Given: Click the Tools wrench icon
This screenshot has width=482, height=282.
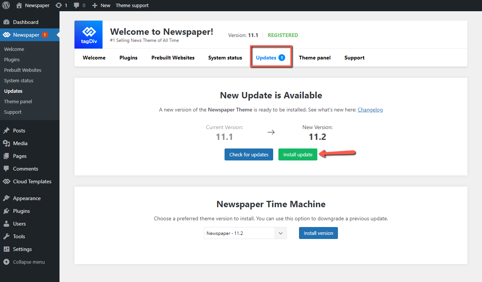Looking at the screenshot, I should point(6,236).
